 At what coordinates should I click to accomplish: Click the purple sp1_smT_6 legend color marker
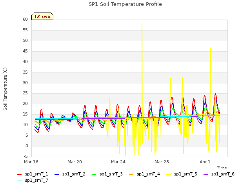tap(206, 175)
